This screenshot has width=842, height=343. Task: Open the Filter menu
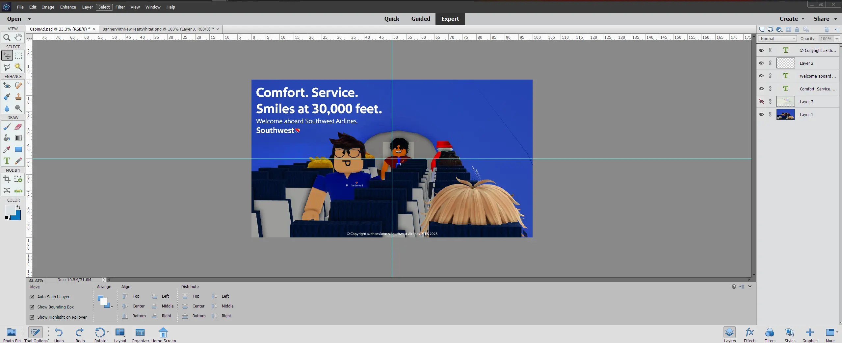pyautogui.click(x=120, y=7)
